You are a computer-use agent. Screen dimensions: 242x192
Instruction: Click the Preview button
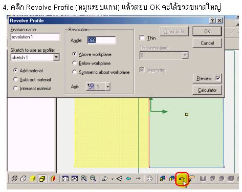point(207,78)
